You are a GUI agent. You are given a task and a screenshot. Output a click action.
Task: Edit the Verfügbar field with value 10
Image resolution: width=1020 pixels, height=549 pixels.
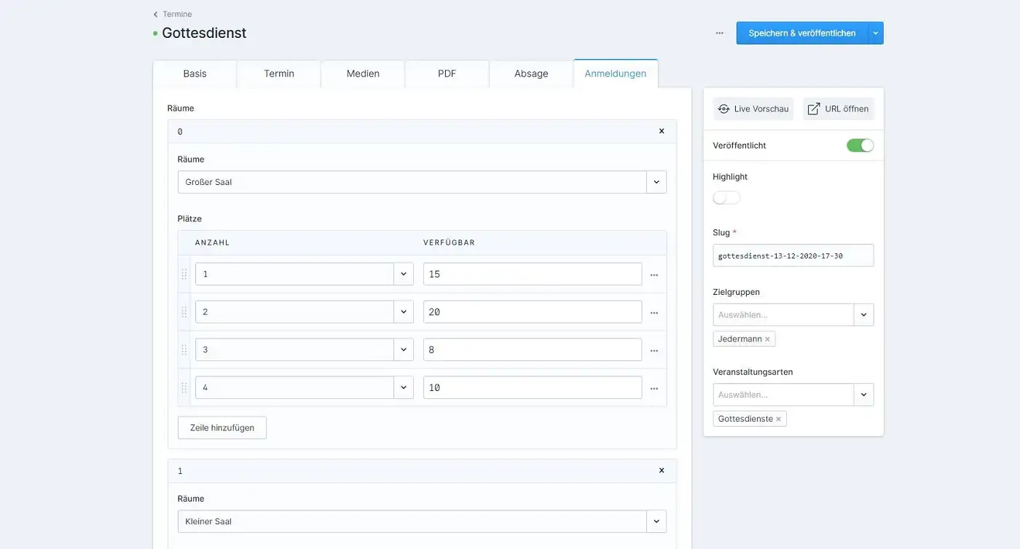pyautogui.click(x=533, y=387)
